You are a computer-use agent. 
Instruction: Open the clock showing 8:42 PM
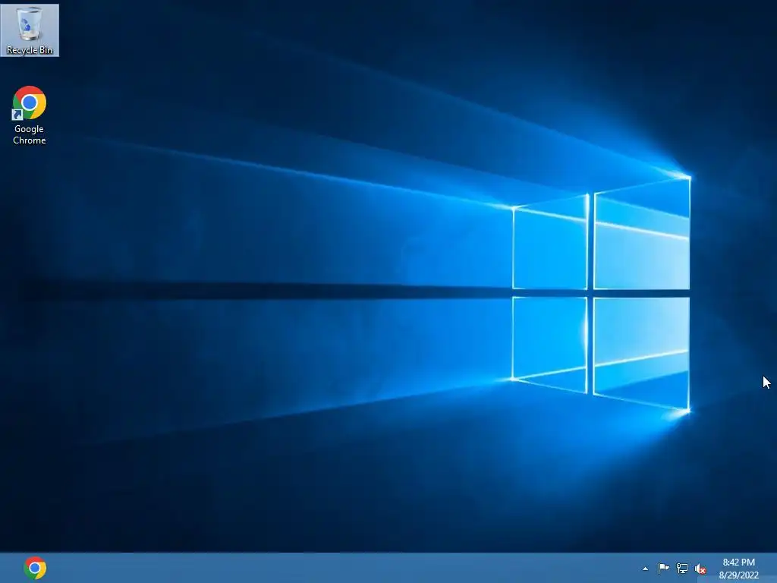click(x=739, y=569)
